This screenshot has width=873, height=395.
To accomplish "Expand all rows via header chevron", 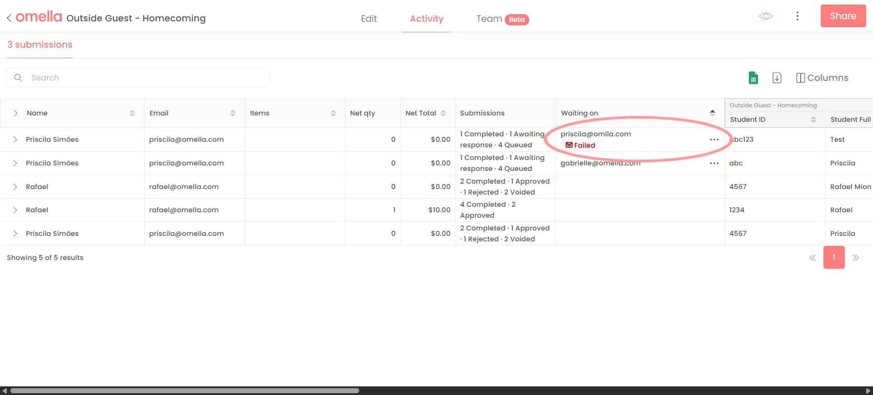I will [15, 113].
